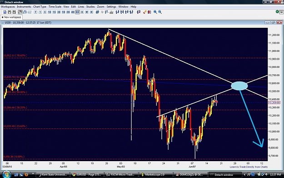Launch Firefox from the quick launch bar
Screen dimensions: 284x178
click(x=26, y=174)
